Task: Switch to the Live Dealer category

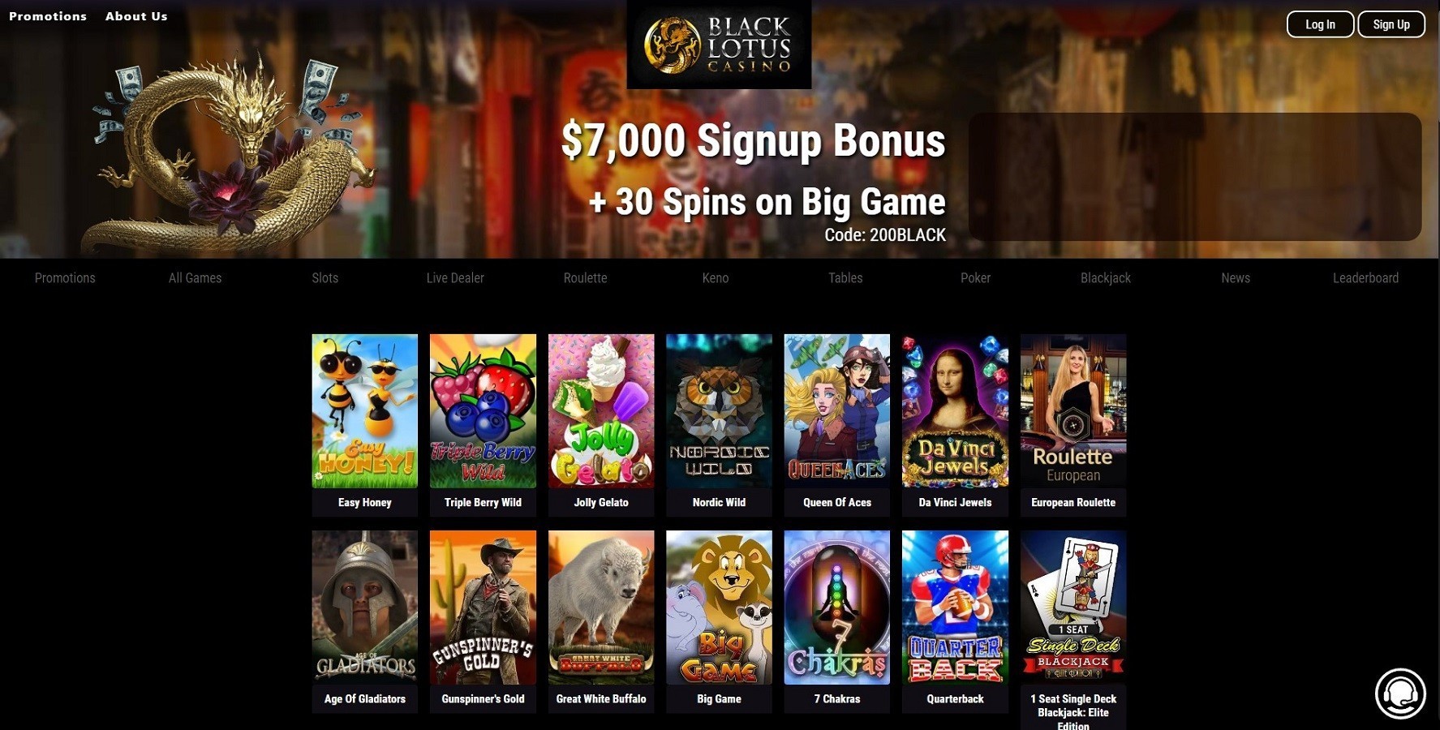Action: point(455,278)
